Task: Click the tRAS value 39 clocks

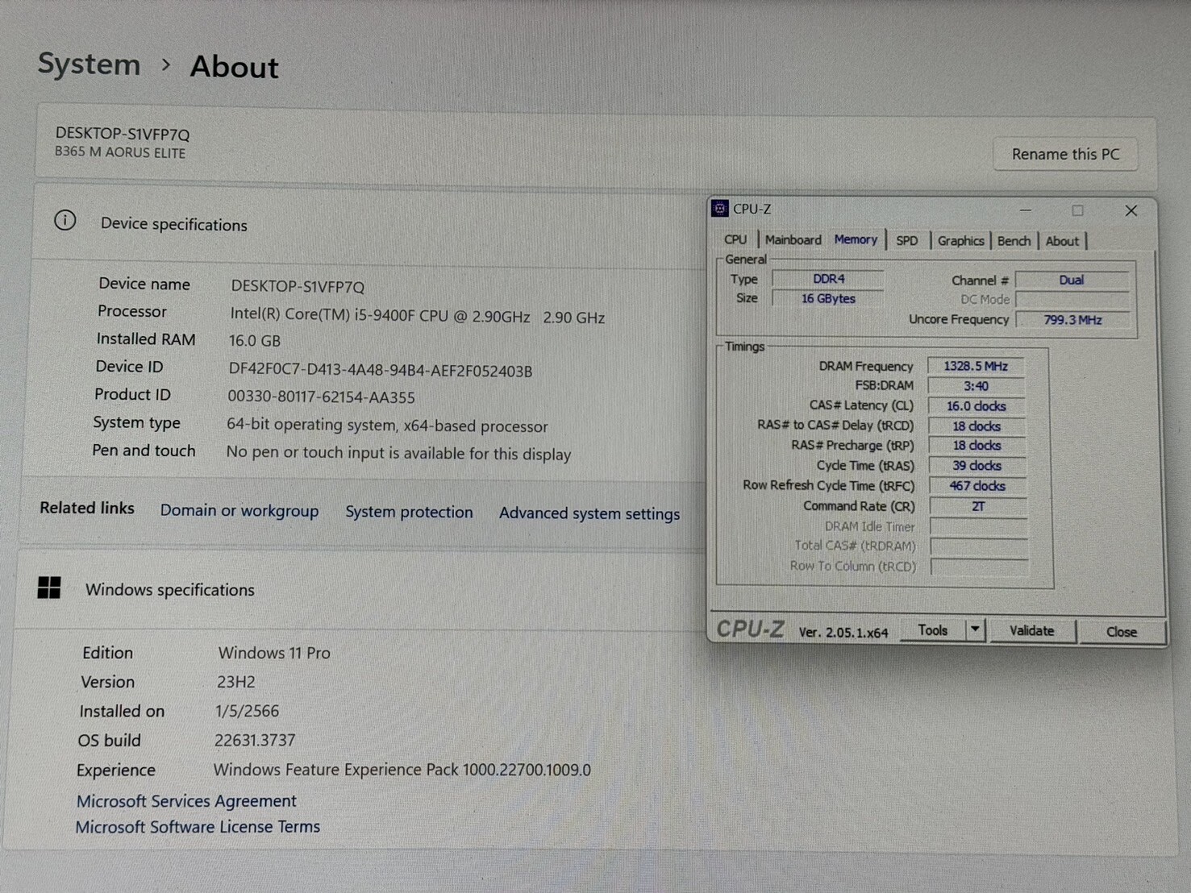Action: tap(977, 466)
